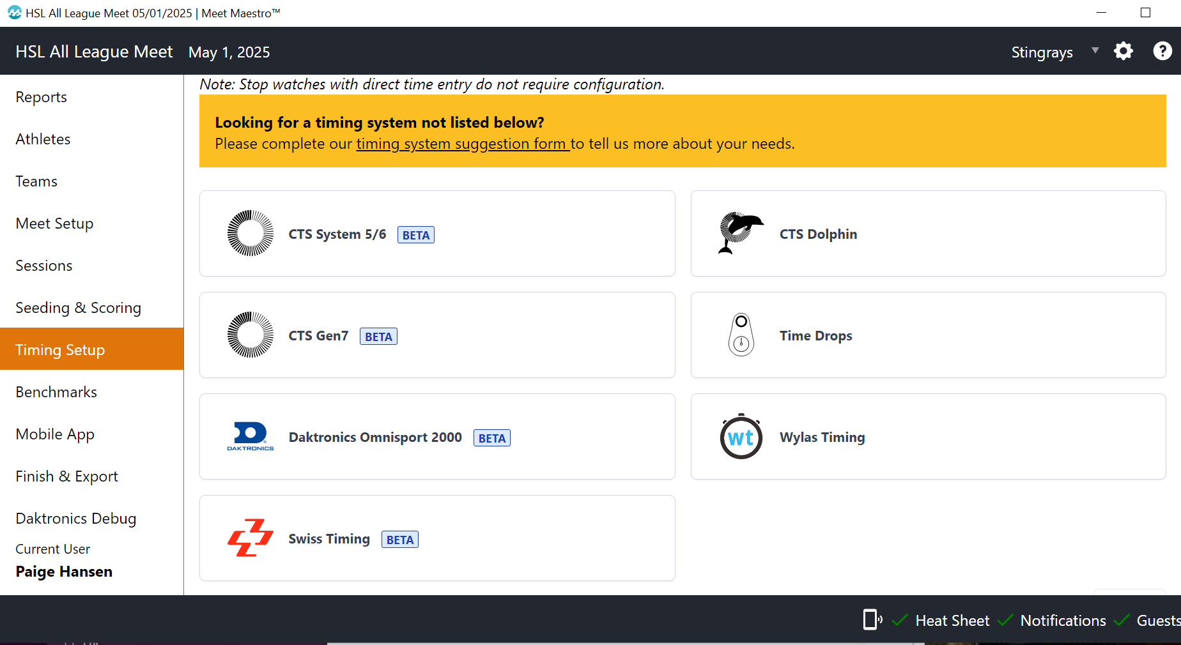Click the BETA badge on Swiss Timing
This screenshot has height=645, width=1181.
click(400, 540)
